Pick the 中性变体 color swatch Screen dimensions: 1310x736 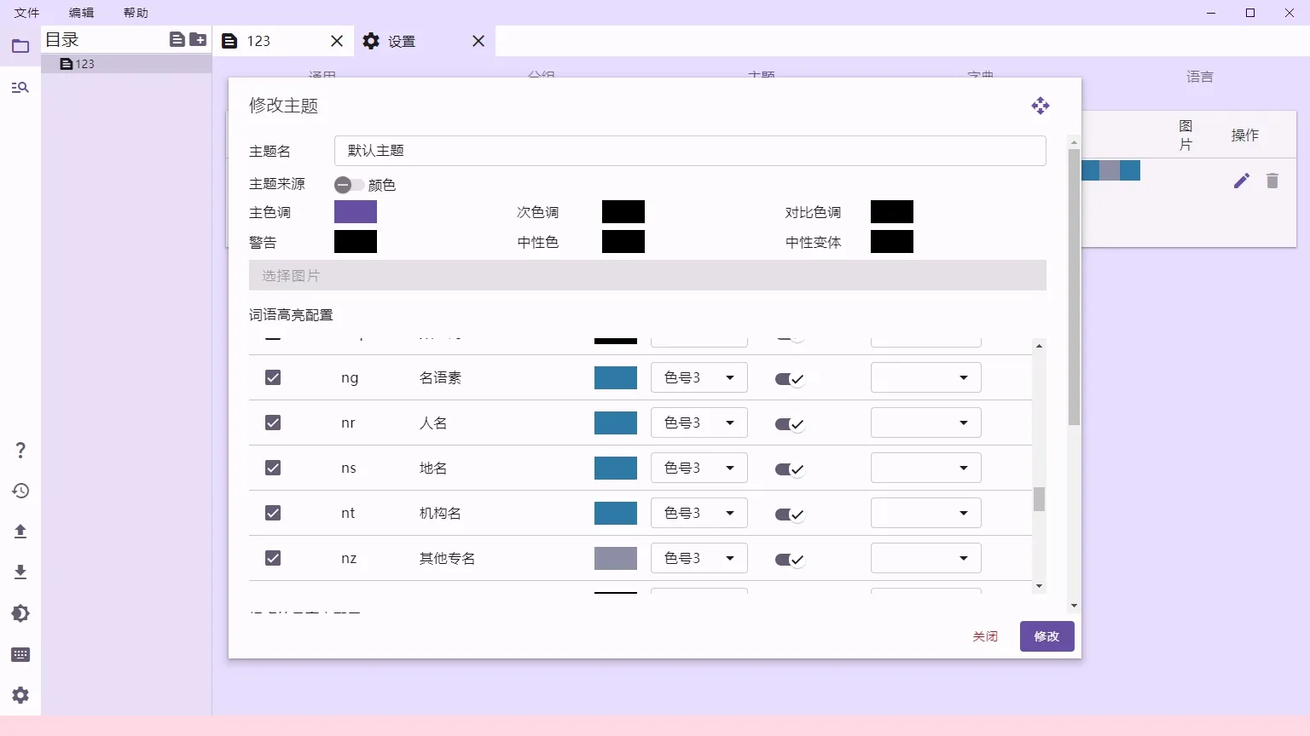point(892,242)
